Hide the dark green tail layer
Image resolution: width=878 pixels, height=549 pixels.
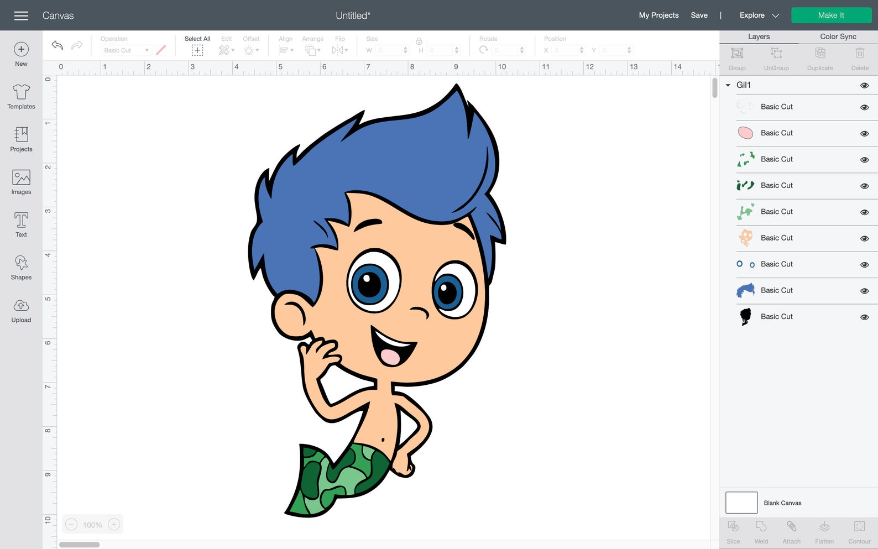[865, 186]
